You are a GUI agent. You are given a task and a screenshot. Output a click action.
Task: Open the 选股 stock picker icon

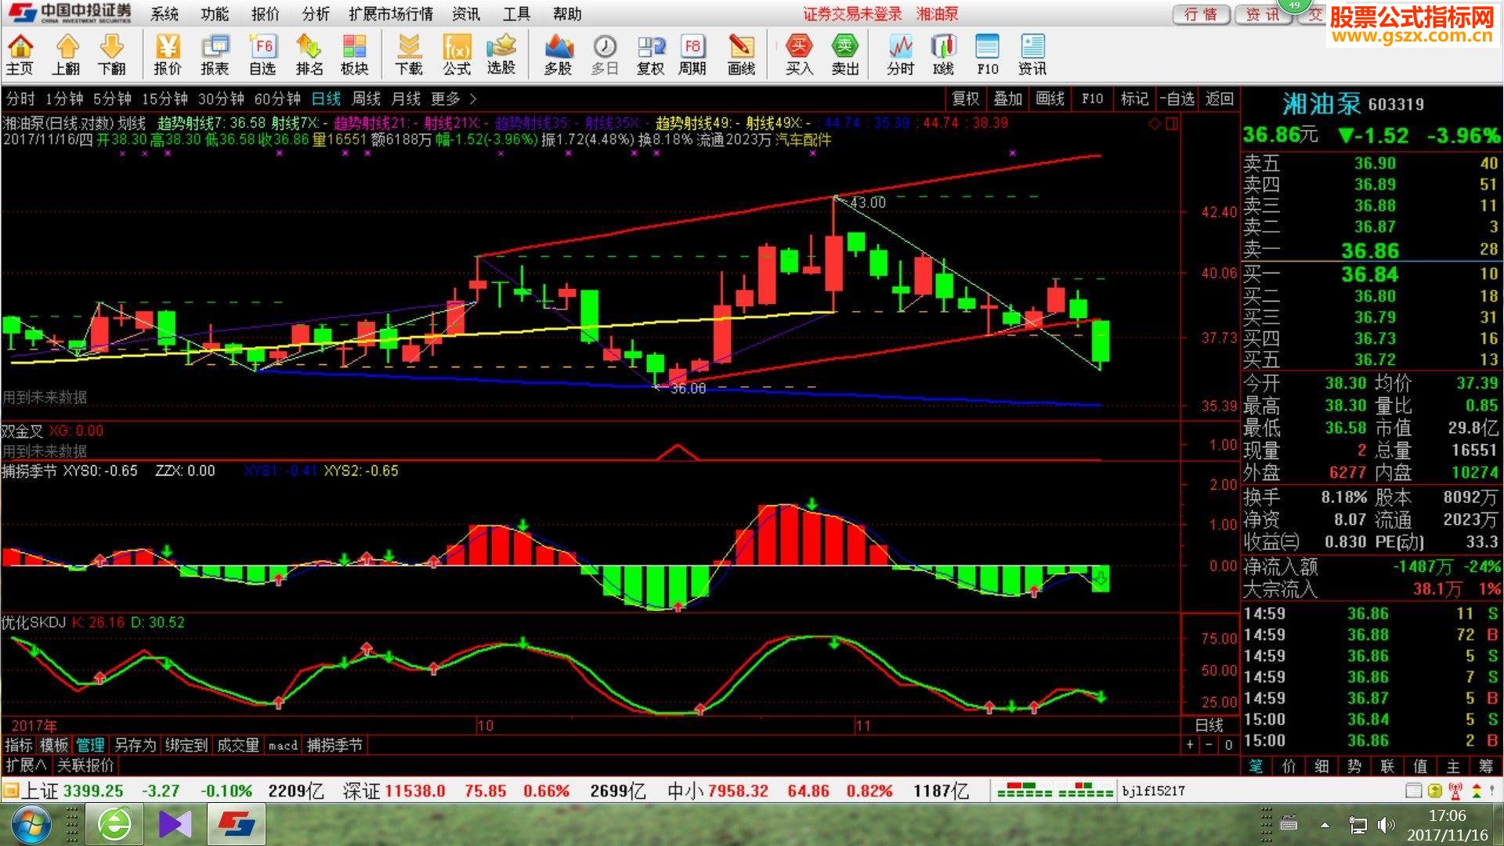[x=501, y=55]
